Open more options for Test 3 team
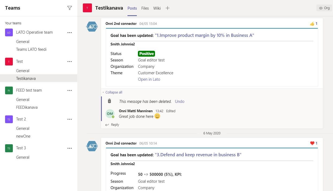Viewport: 333px width, 191px height. pos(69,148)
